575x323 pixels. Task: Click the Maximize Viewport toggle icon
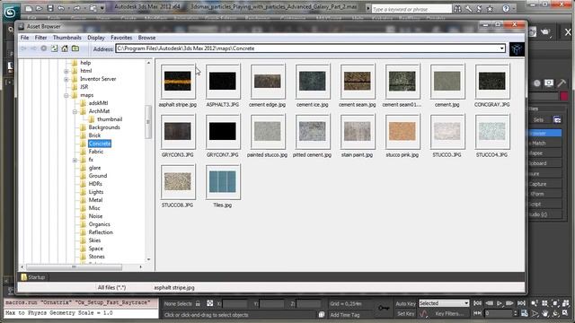565,313
